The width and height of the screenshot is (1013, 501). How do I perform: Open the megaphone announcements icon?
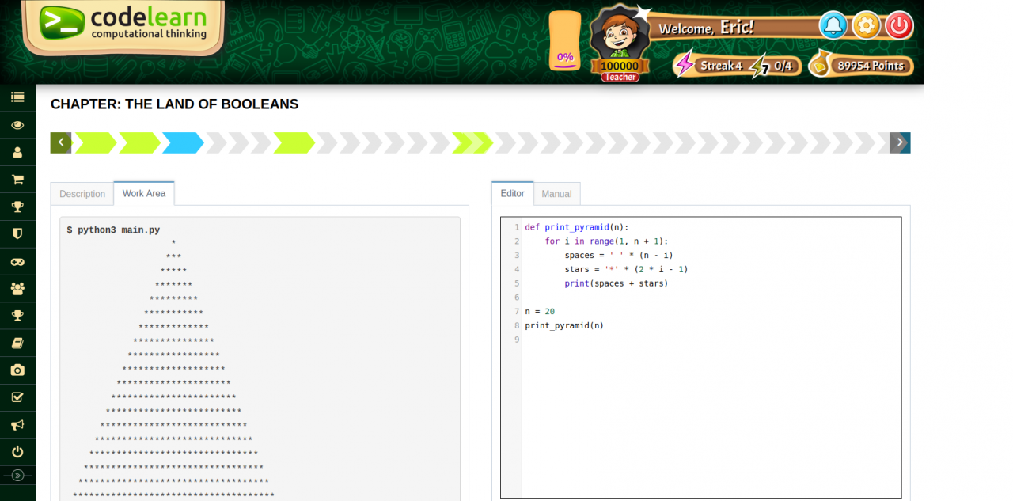(x=17, y=424)
